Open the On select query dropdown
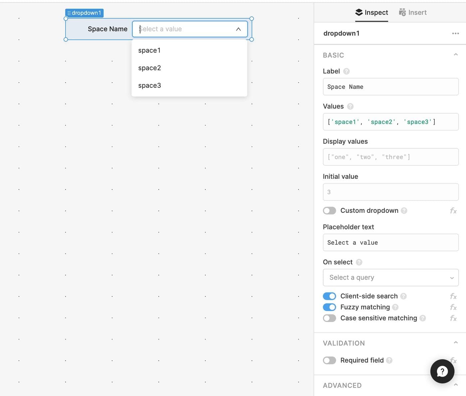 pyautogui.click(x=390, y=277)
